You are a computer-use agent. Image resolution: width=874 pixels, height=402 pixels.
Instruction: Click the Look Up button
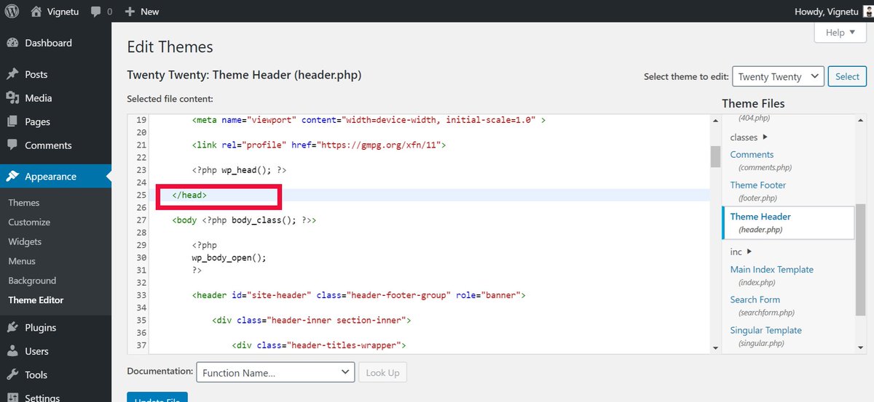[x=382, y=373]
